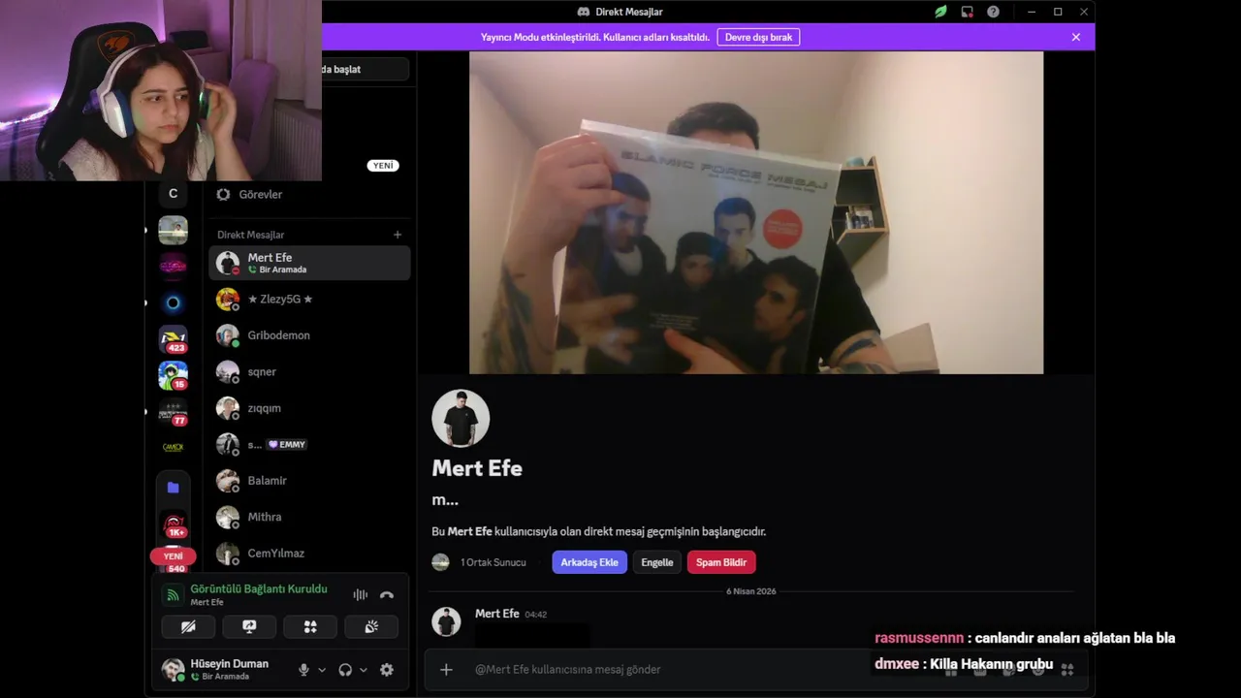Open the server folder icon

point(173,488)
